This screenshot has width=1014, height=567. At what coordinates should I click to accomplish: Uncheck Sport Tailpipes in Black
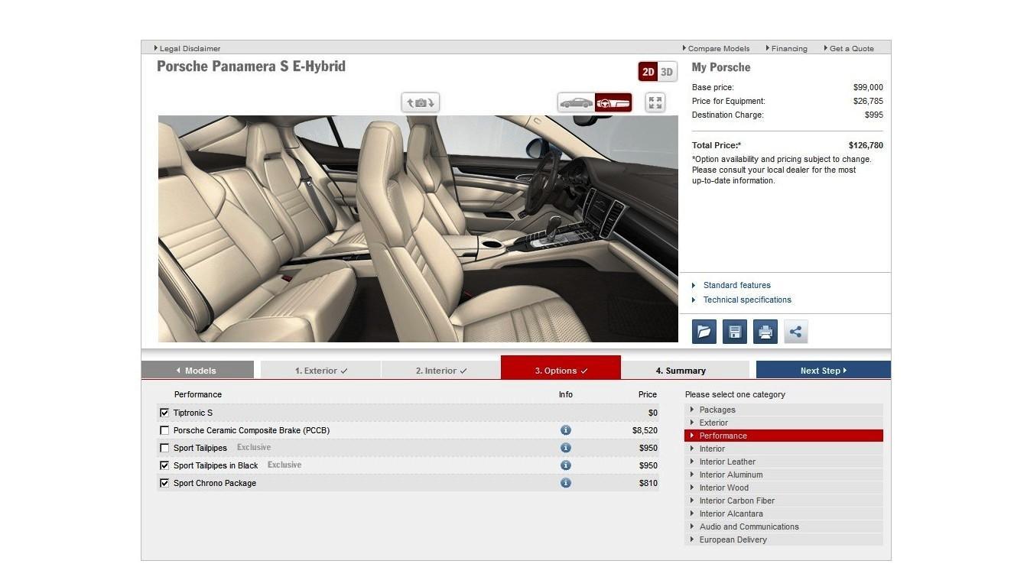(x=164, y=465)
